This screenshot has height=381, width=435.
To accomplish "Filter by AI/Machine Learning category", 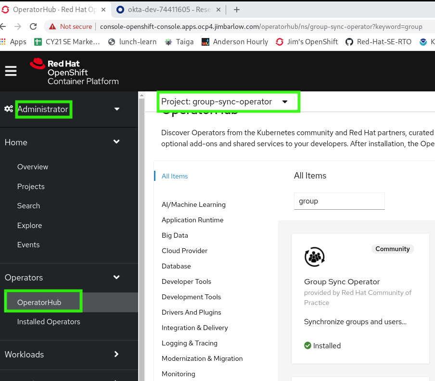I will coord(193,204).
